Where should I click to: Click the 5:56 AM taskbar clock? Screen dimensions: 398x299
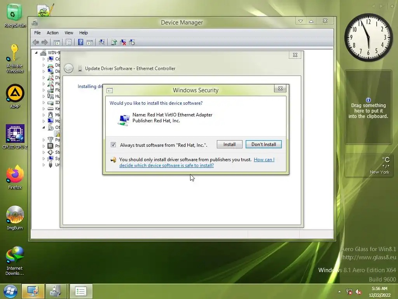click(x=380, y=292)
